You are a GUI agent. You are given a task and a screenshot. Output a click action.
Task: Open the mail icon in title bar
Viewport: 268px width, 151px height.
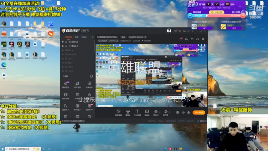(176, 31)
